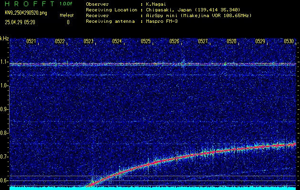Image resolution: width=300 pixels, height=190 pixels.
Task: Click the 0522 time marker
Action: click(60, 41)
